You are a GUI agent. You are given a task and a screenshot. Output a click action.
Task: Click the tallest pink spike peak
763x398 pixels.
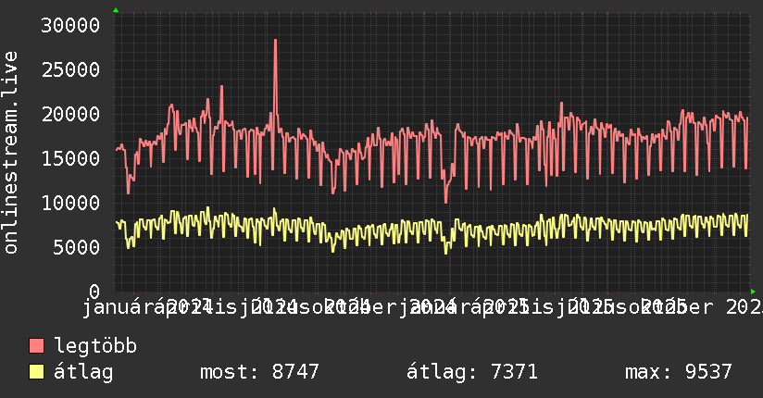(x=275, y=41)
